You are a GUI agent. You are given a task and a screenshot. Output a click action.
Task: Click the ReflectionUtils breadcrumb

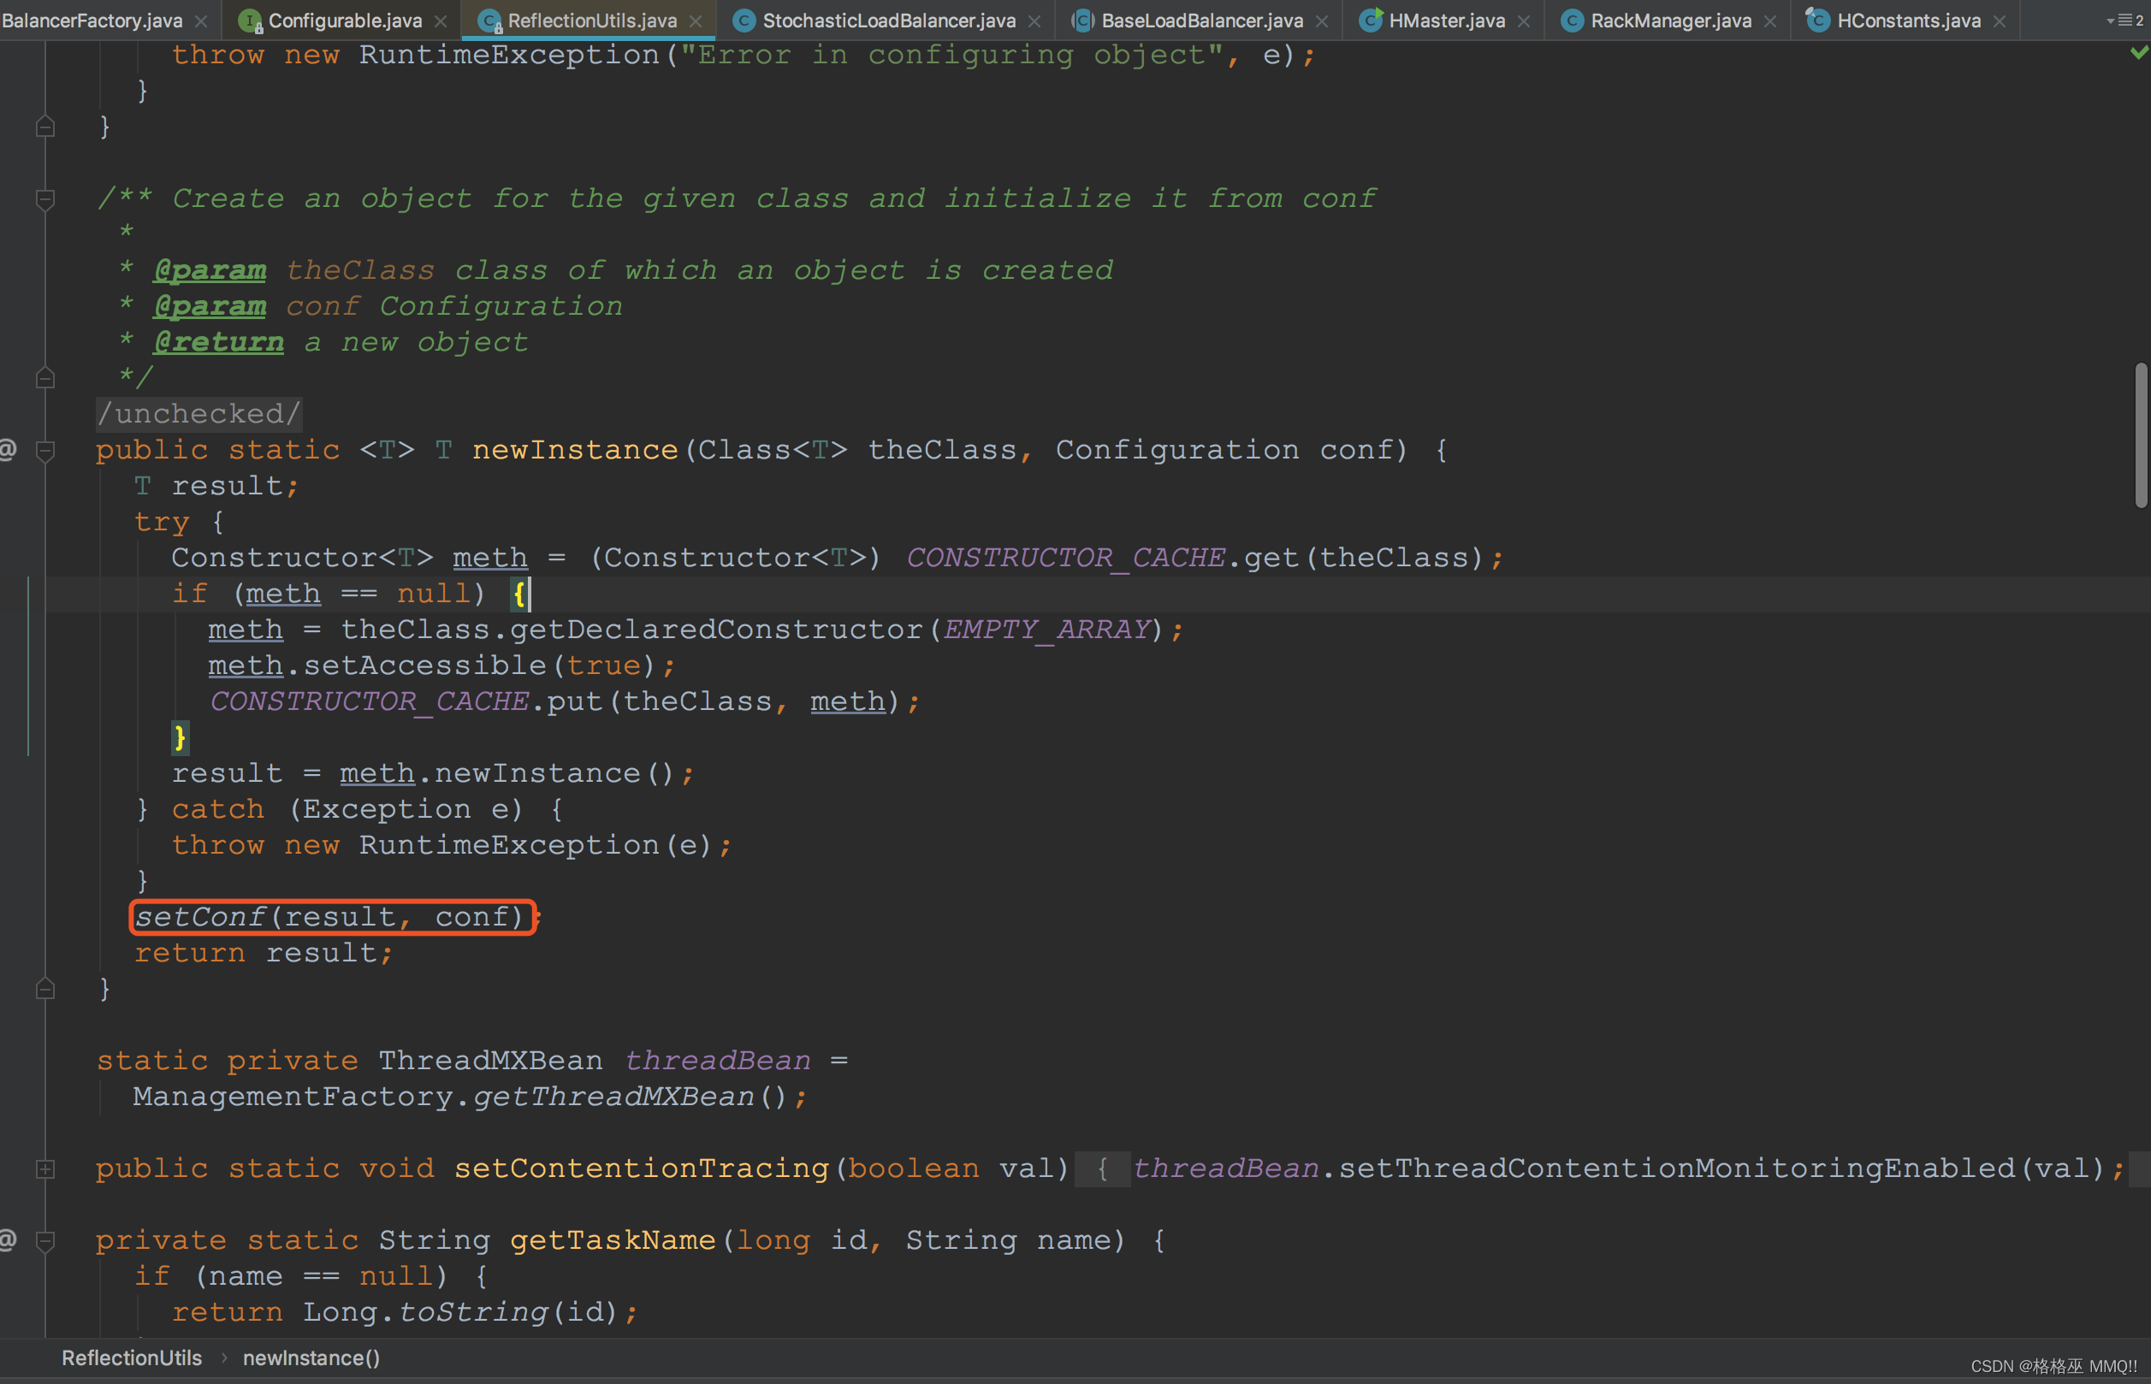click(x=131, y=1357)
